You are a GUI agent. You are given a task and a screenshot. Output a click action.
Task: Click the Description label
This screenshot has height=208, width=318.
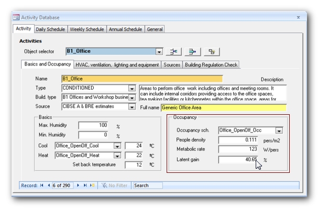click(x=272, y=80)
